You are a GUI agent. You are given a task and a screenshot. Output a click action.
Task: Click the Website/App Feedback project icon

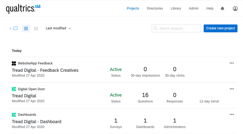[14, 63]
